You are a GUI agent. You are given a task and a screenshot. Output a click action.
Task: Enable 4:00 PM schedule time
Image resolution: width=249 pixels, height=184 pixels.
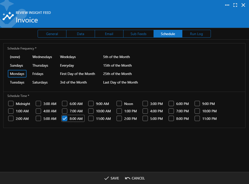coord(145,111)
